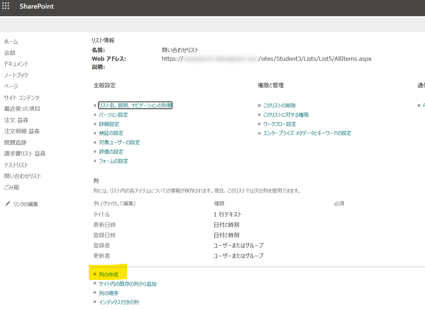Open the 注文明細 益森 list
Screen dimensions: 425x310
(22, 131)
